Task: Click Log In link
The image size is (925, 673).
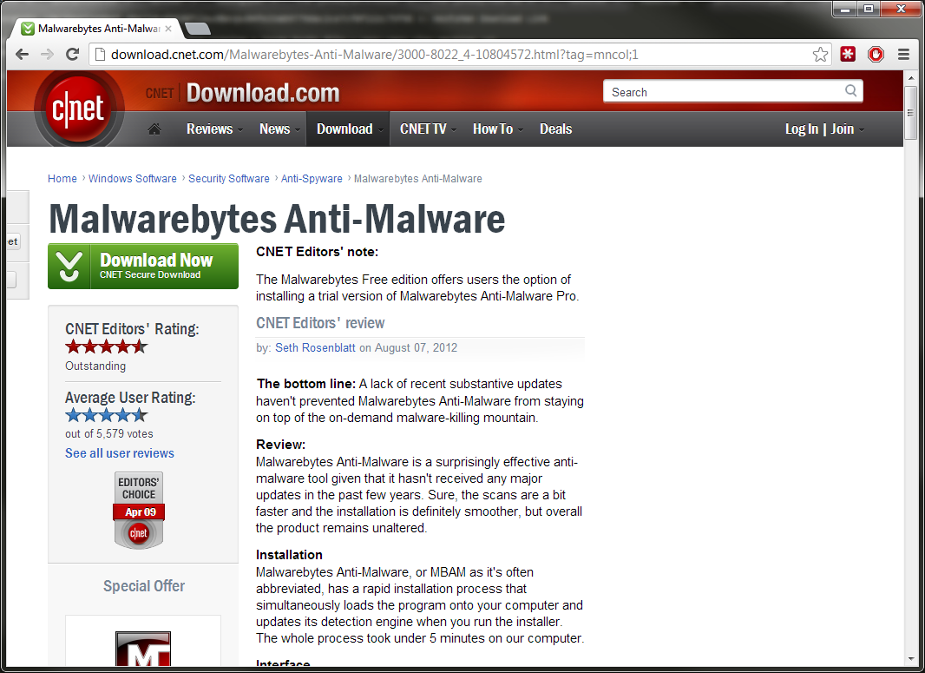Action: coord(801,129)
